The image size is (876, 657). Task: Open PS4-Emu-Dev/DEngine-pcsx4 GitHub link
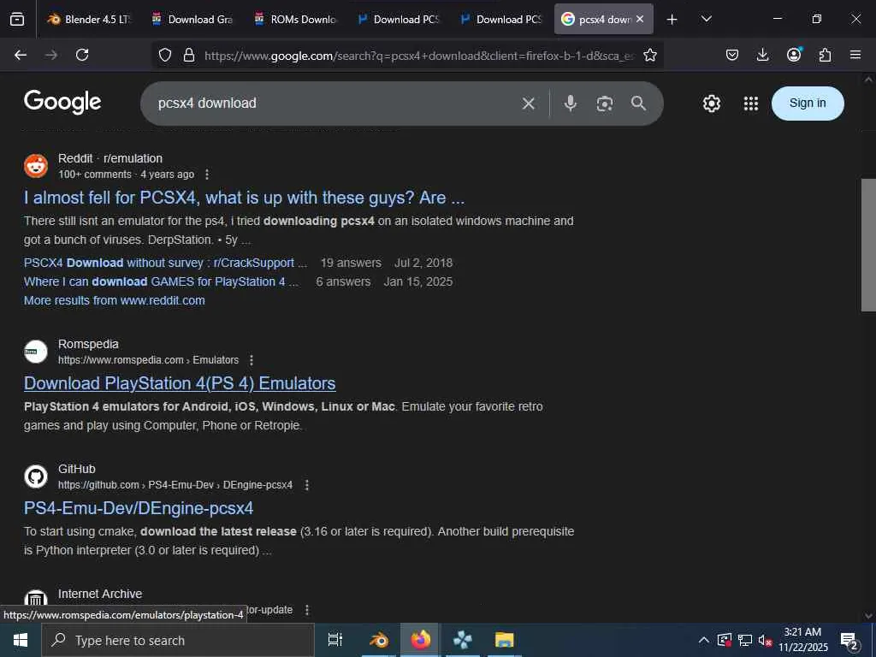[x=139, y=508]
